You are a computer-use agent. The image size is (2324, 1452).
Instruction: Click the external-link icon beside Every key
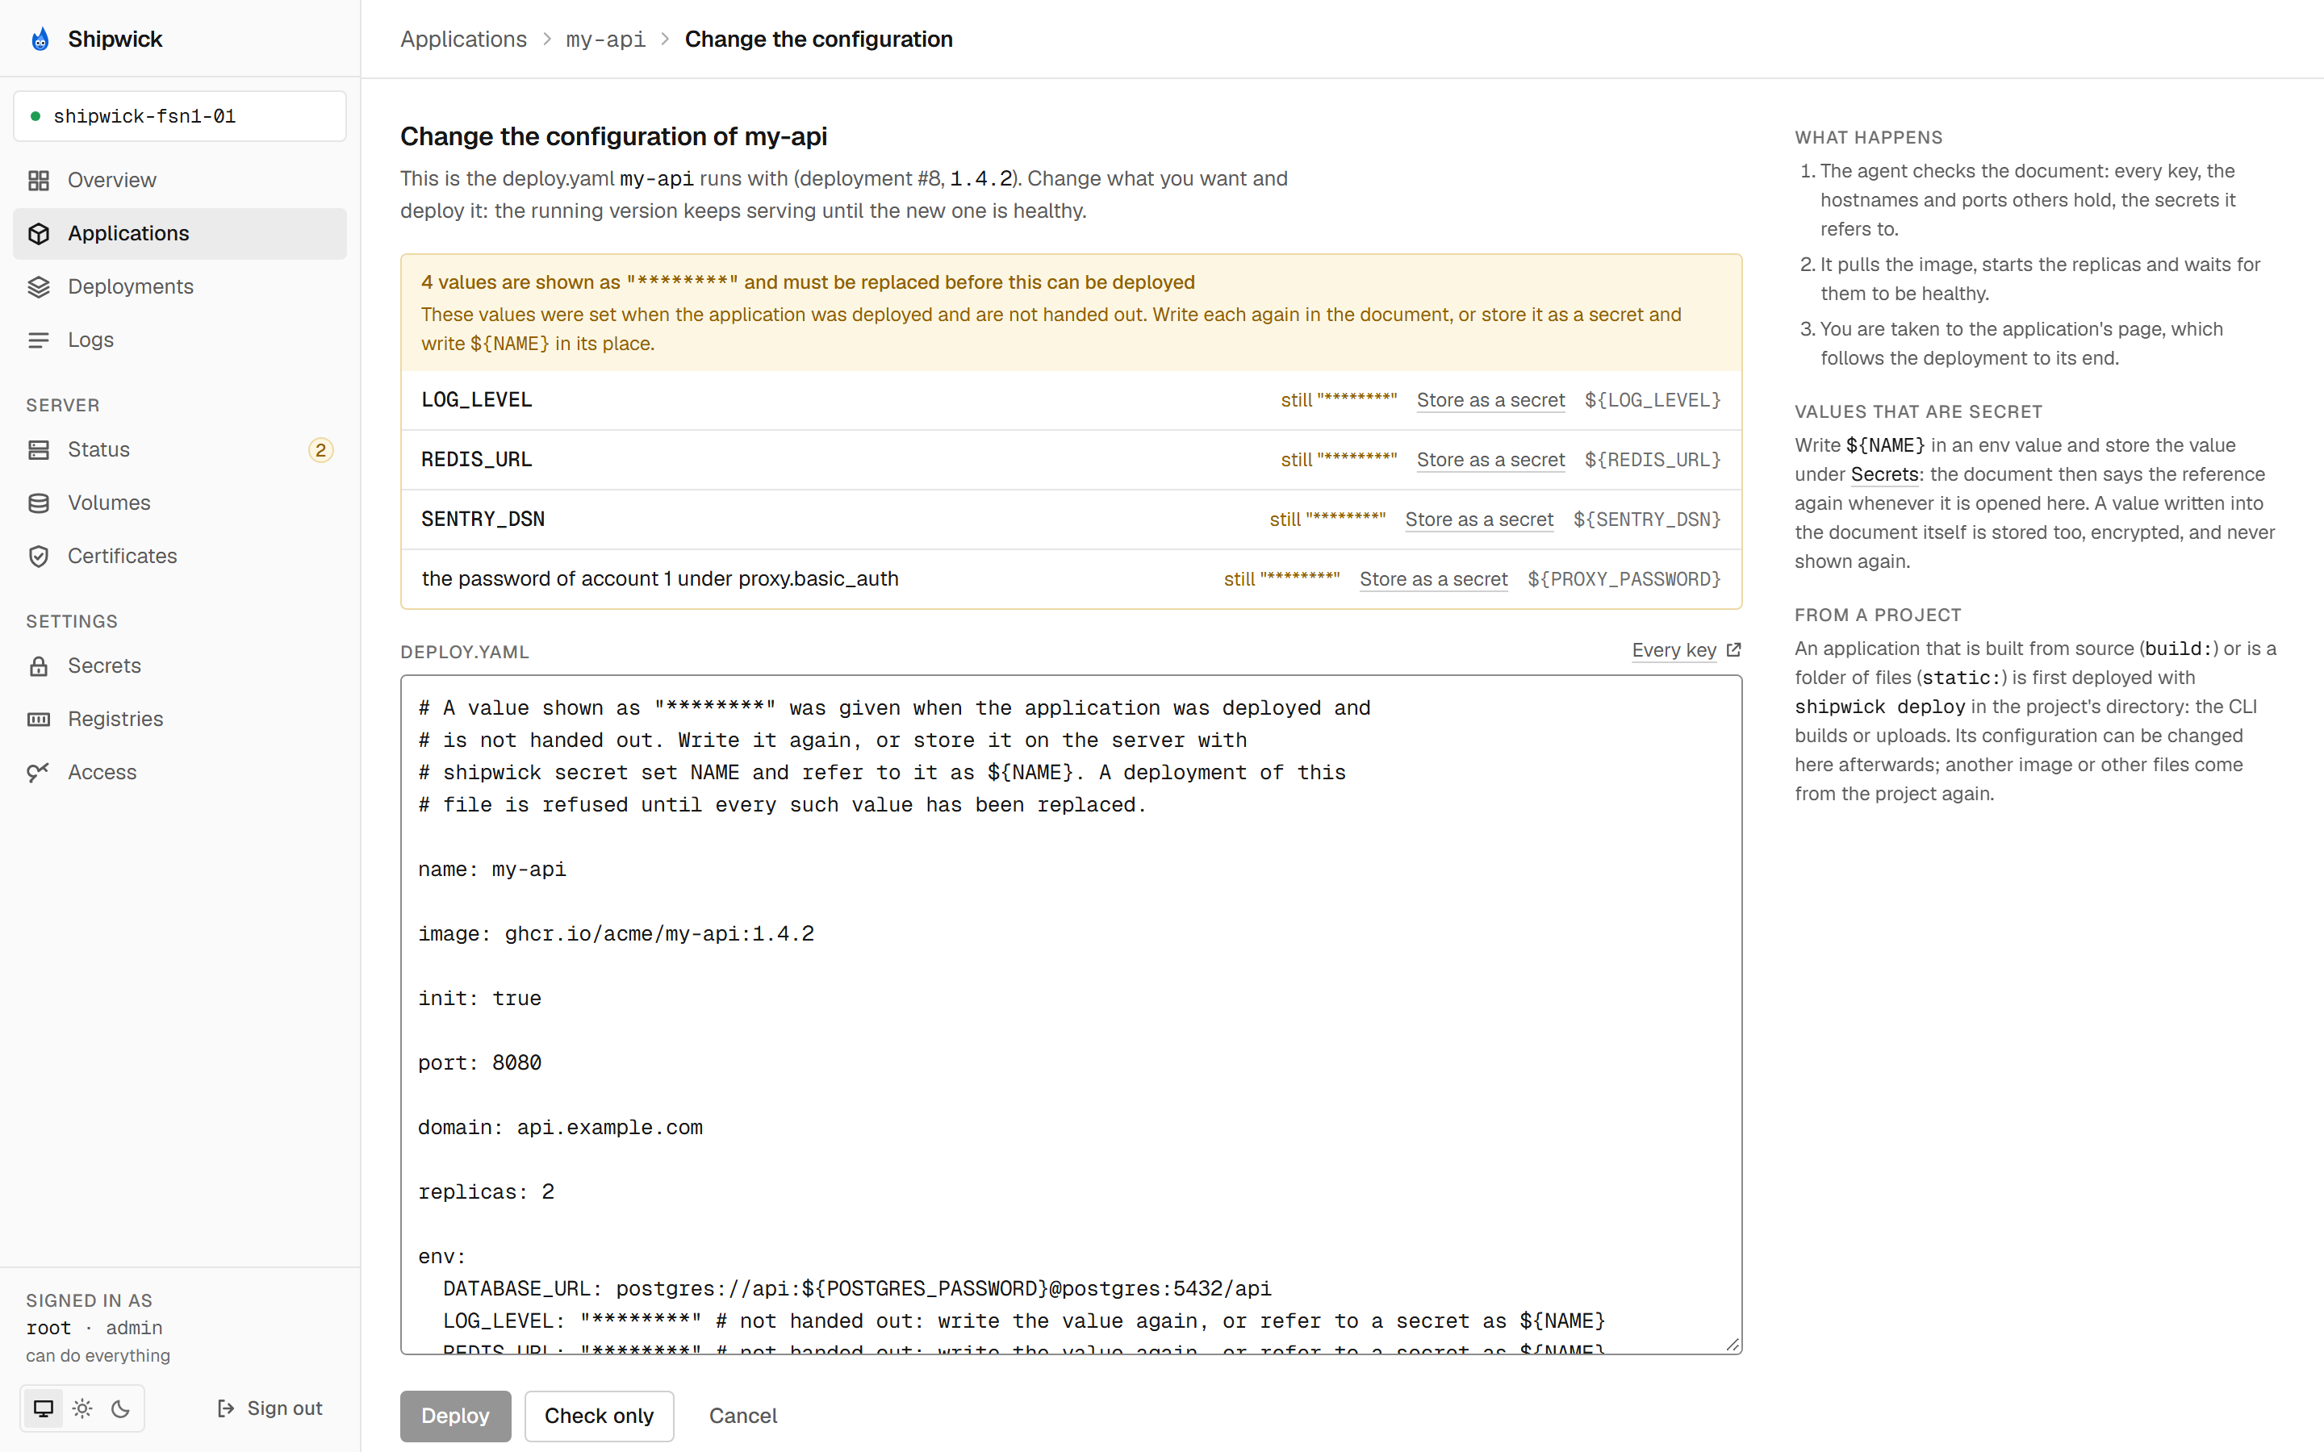[1733, 650]
